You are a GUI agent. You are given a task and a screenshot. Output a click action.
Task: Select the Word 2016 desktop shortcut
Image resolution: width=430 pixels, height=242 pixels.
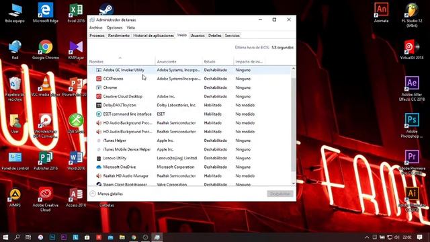tap(76, 161)
